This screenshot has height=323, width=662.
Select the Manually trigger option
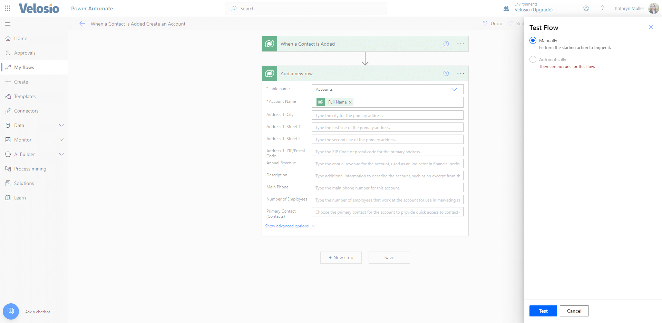click(533, 40)
